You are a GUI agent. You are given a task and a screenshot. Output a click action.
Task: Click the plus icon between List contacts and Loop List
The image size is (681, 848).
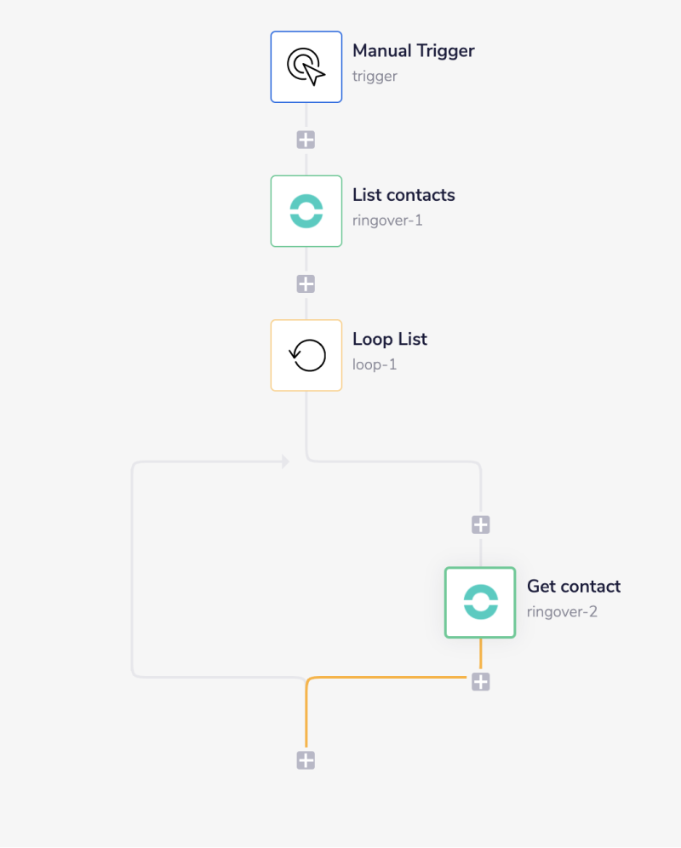tap(306, 283)
